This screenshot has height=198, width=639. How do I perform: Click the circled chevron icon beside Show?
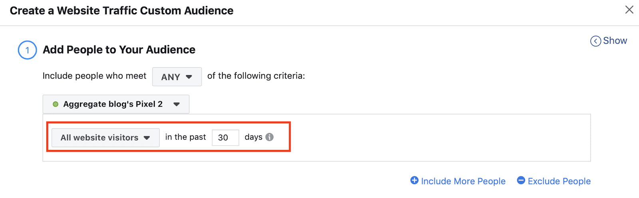point(595,41)
